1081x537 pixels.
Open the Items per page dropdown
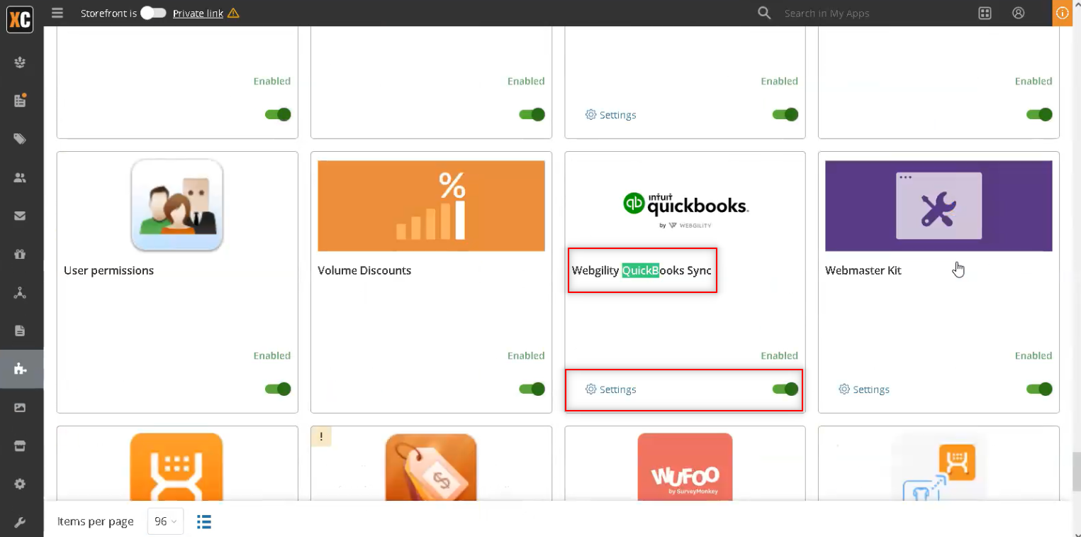coord(165,521)
